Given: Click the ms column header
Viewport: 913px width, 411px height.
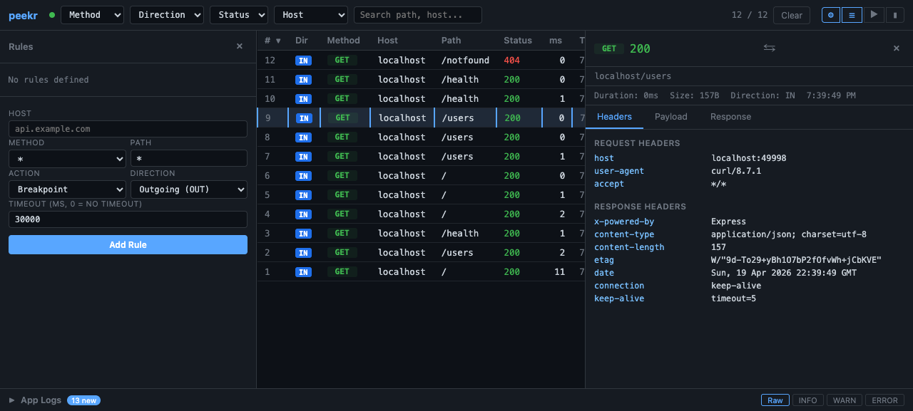Looking at the screenshot, I should (x=556, y=41).
